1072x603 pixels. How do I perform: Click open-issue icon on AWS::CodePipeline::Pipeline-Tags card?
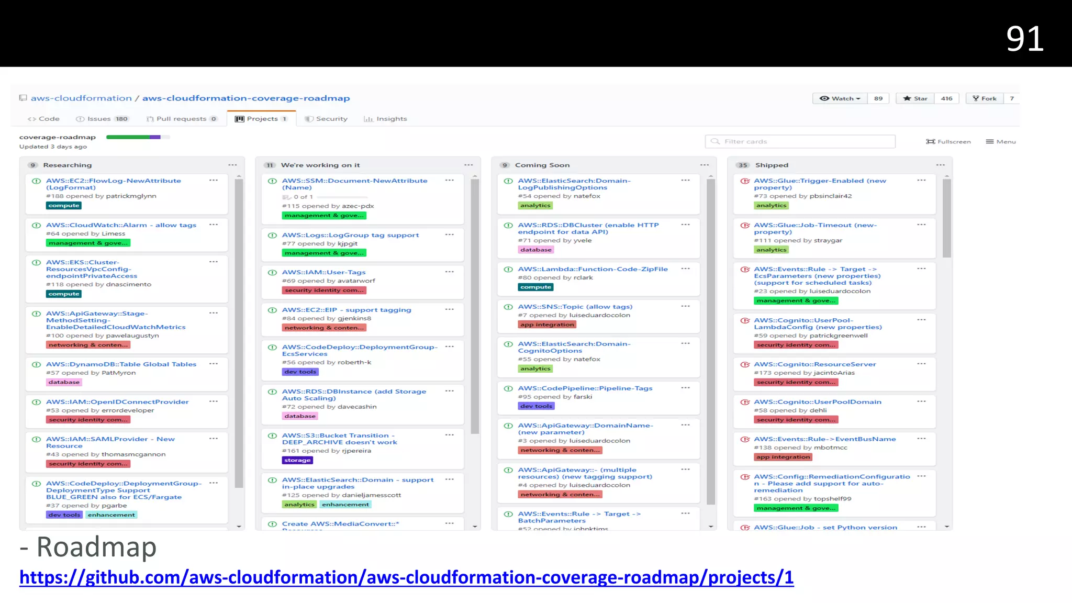pyautogui.click(x=508, y=389)
